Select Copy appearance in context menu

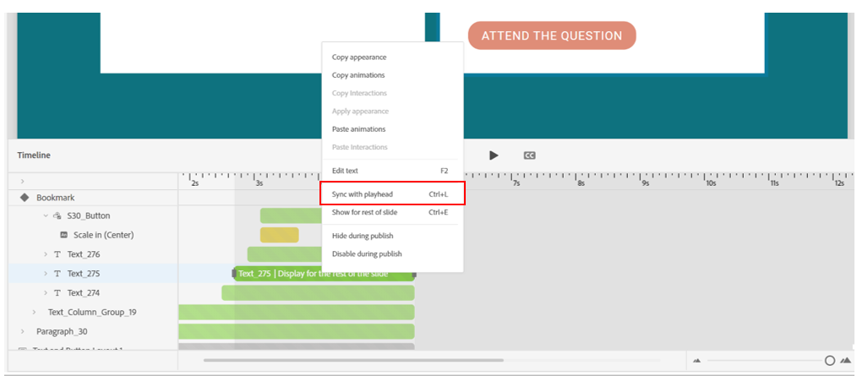[359, 57]
